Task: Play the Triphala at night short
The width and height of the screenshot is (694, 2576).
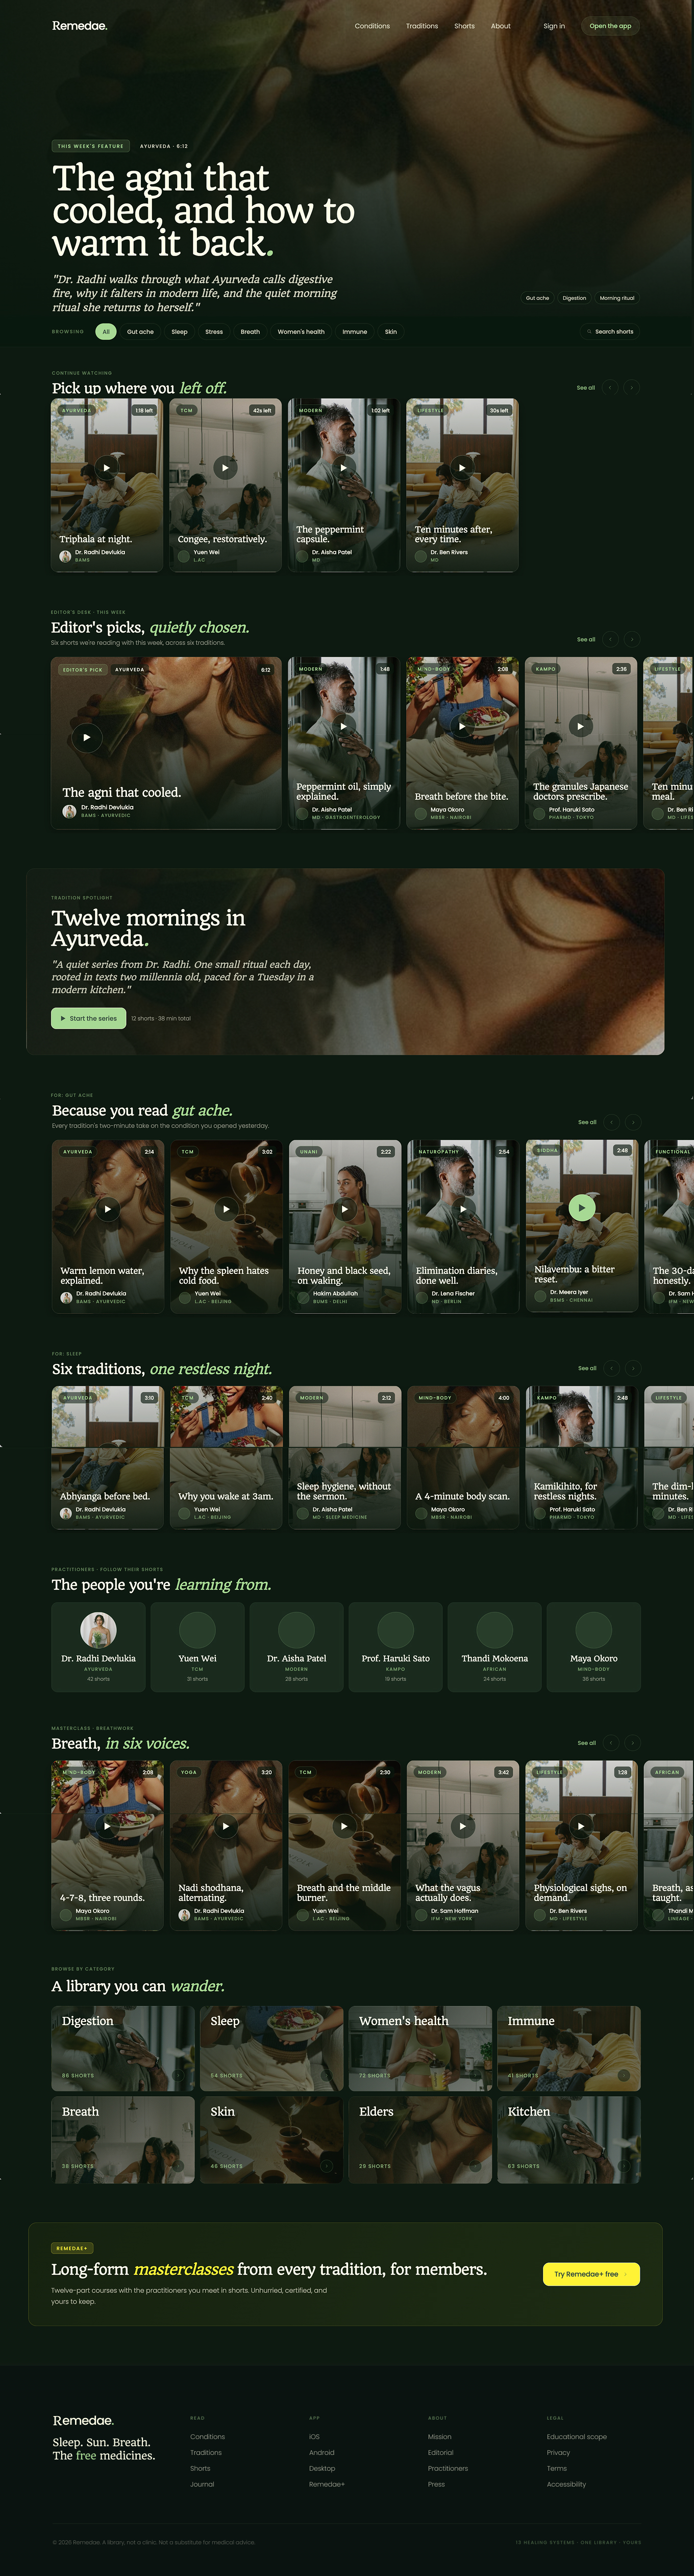Action: [107, 467]
